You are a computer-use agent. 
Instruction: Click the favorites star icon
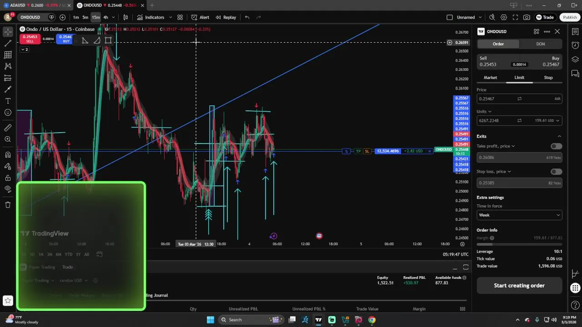pyautogui.click(x=8, y=300)
